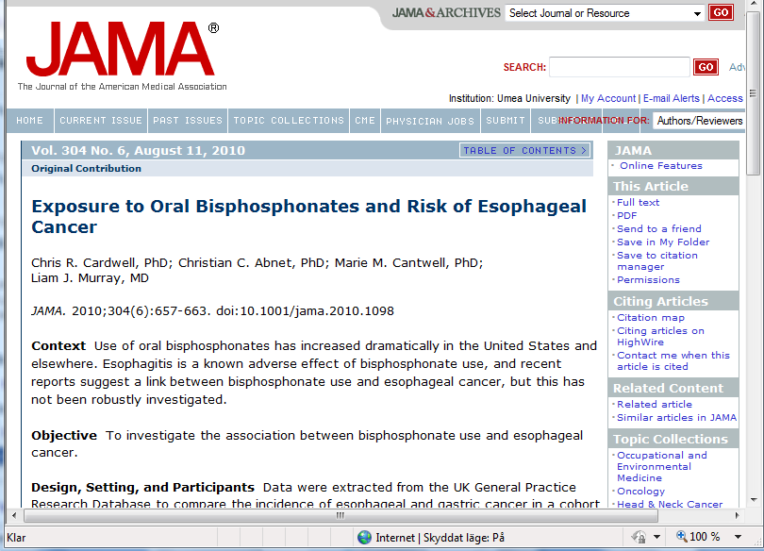Open the Oncology topic link

[640, 491]
